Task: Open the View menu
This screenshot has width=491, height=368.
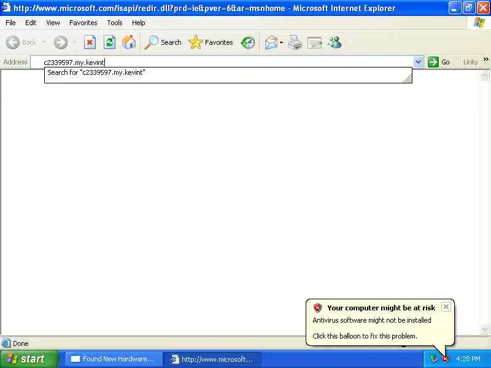Action: [53, 23]
